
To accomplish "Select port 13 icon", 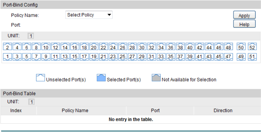I will (x=65, y=57).
